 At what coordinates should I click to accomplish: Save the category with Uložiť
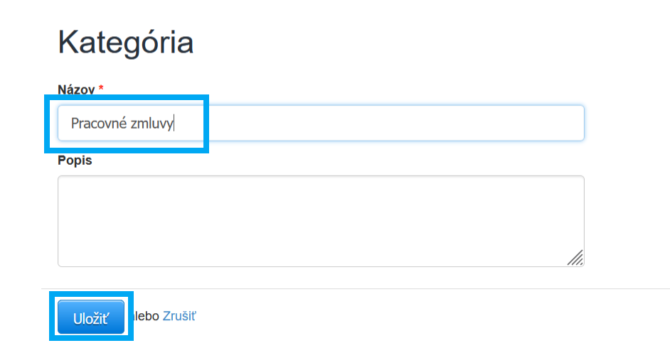coord(90,318)
